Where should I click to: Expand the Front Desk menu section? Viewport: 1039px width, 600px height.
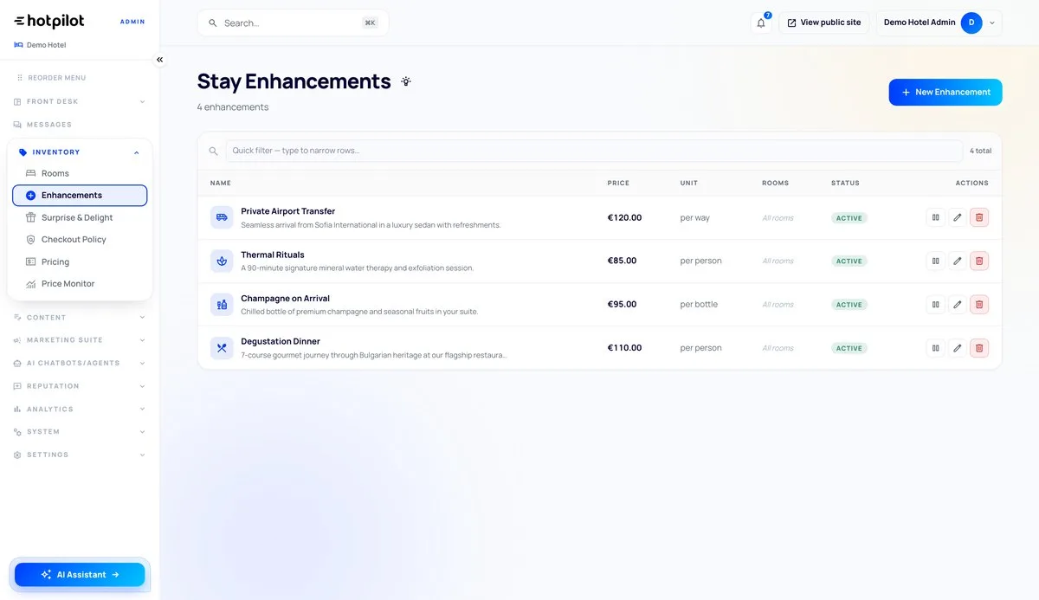tap(80, 101)
